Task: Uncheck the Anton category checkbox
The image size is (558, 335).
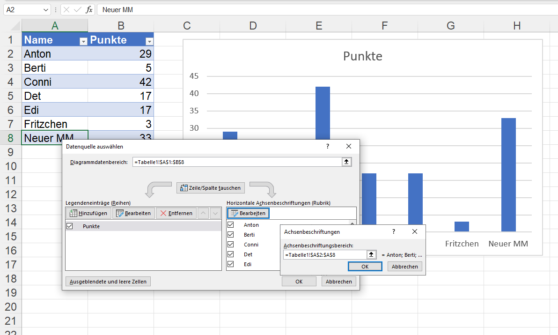Action: click(230, 225)
